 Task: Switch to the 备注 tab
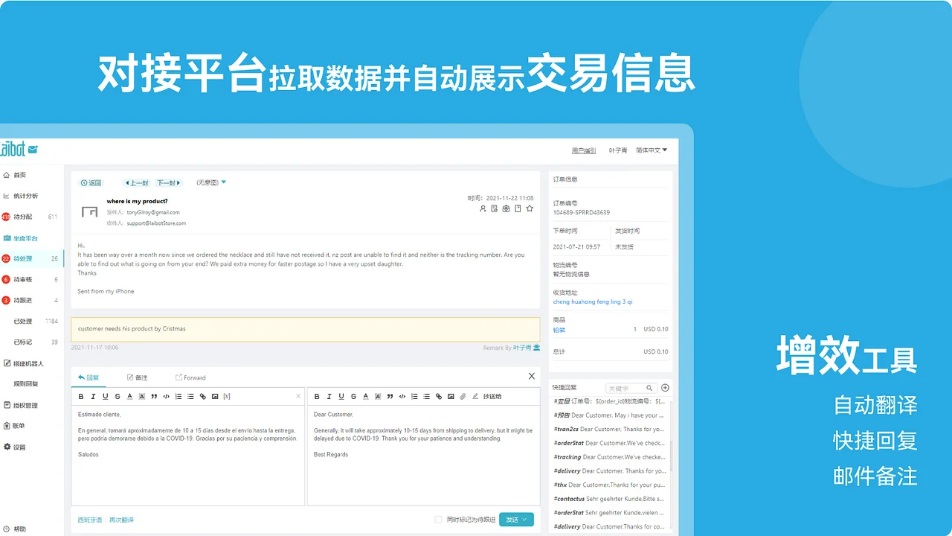point(138,377)
